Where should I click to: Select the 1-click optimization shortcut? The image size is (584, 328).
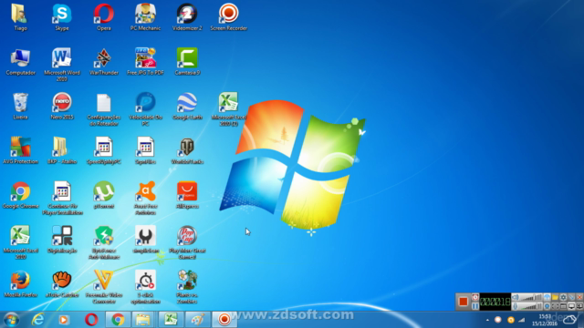pyautogui.click(x=145, y=287)
